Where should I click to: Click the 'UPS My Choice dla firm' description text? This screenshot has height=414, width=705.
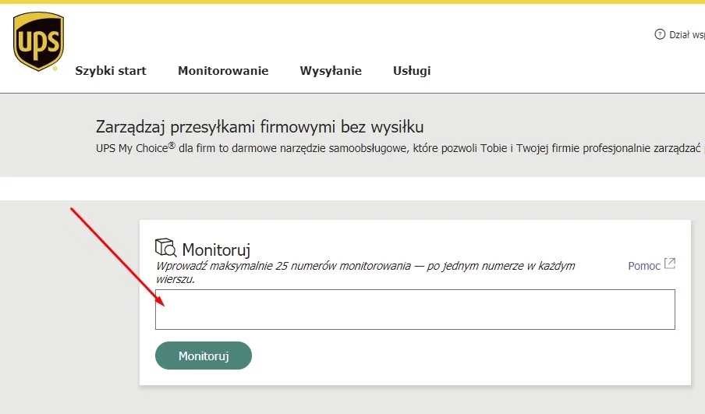(400, 148)
